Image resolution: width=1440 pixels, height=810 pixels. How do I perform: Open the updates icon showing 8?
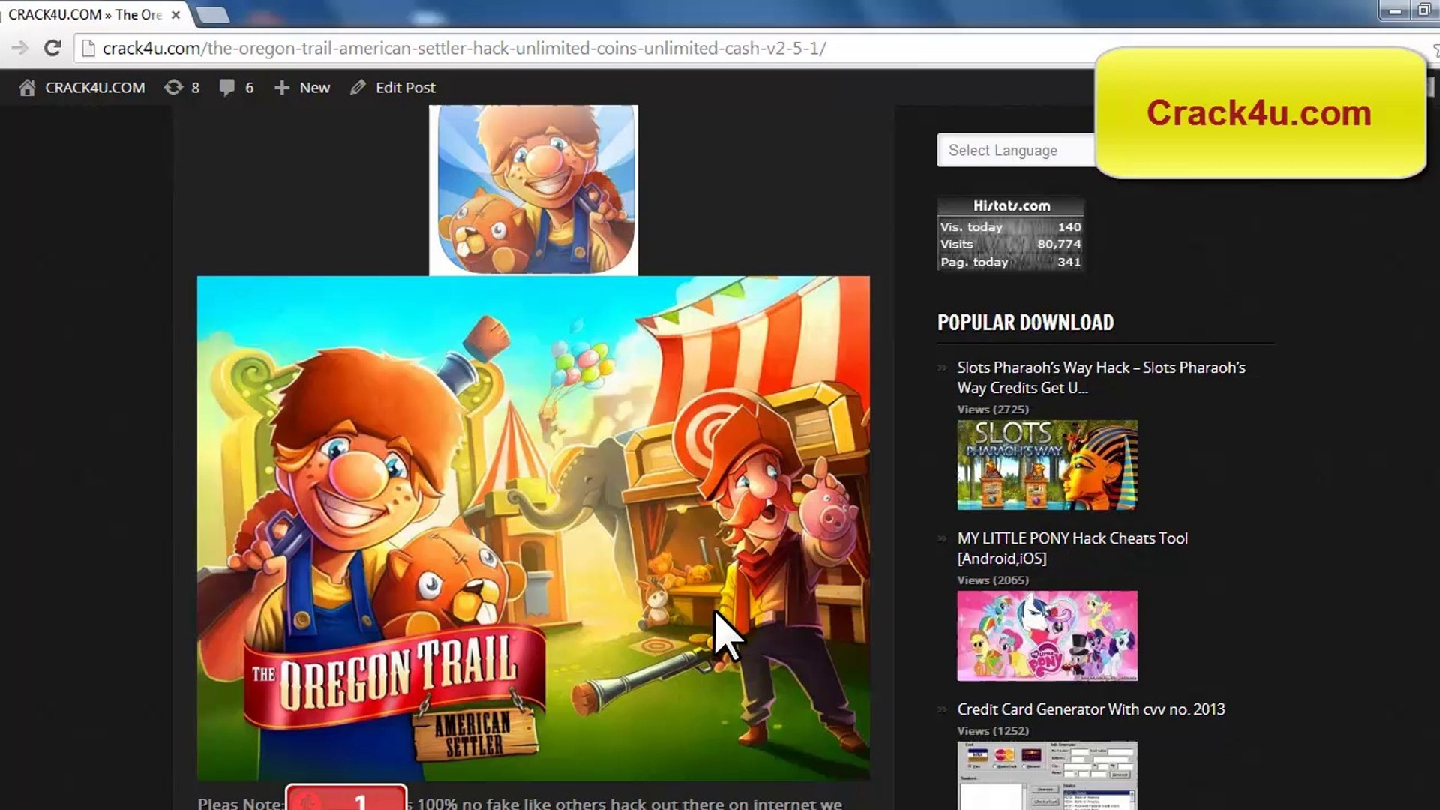173,88
